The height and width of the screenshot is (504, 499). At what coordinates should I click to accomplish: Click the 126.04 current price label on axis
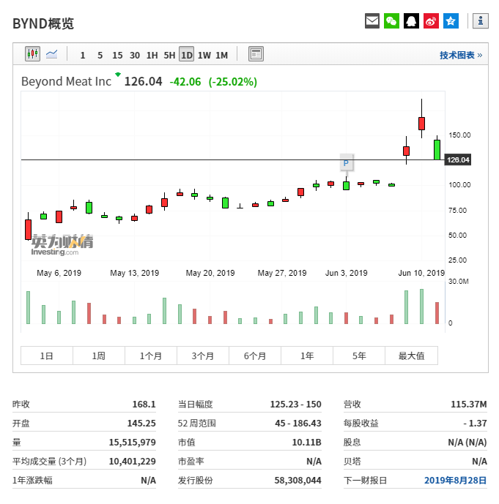(x=457, y=159)
